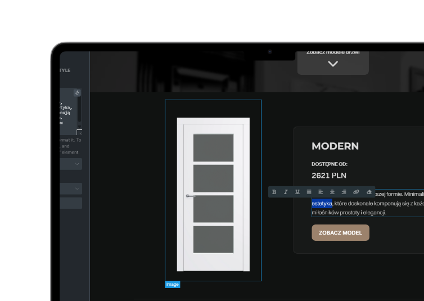
Task: Click the MODERN heading
Action: [335, 146]
